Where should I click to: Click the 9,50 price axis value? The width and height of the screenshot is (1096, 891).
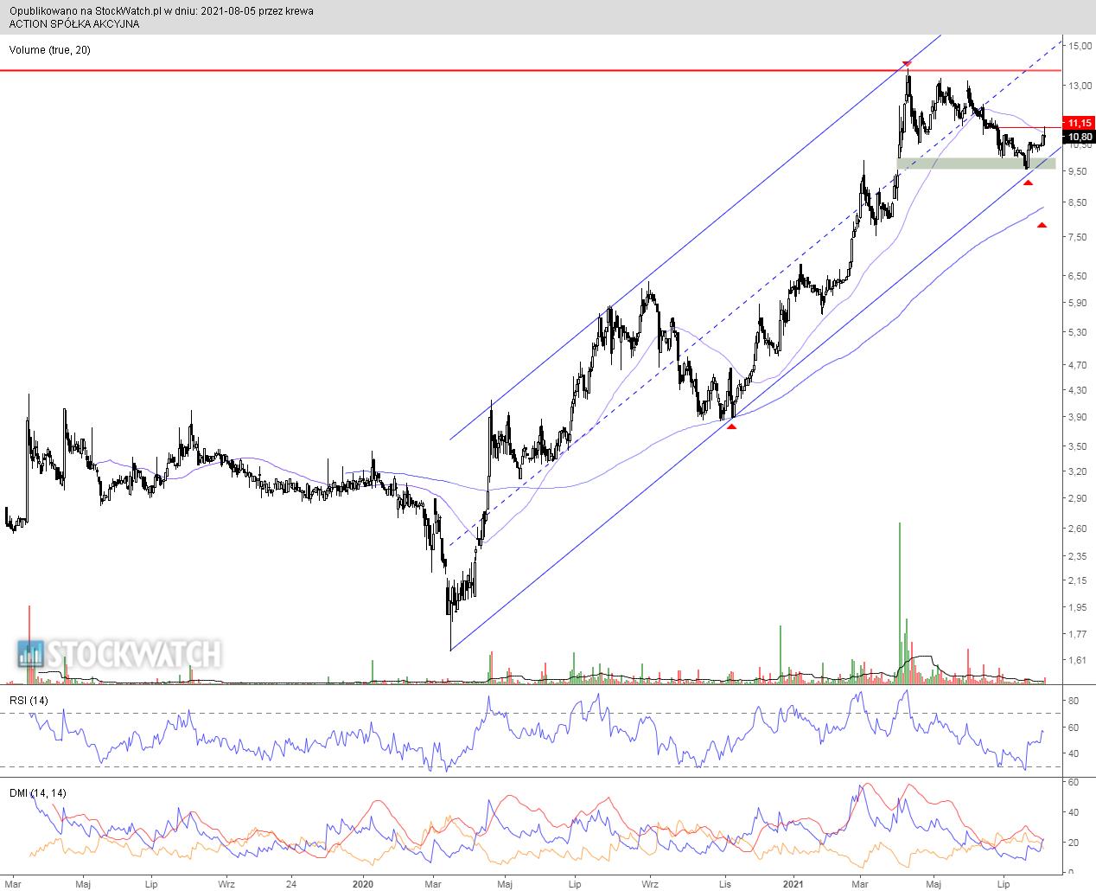pyautogui.click(x=1080, y=171)
